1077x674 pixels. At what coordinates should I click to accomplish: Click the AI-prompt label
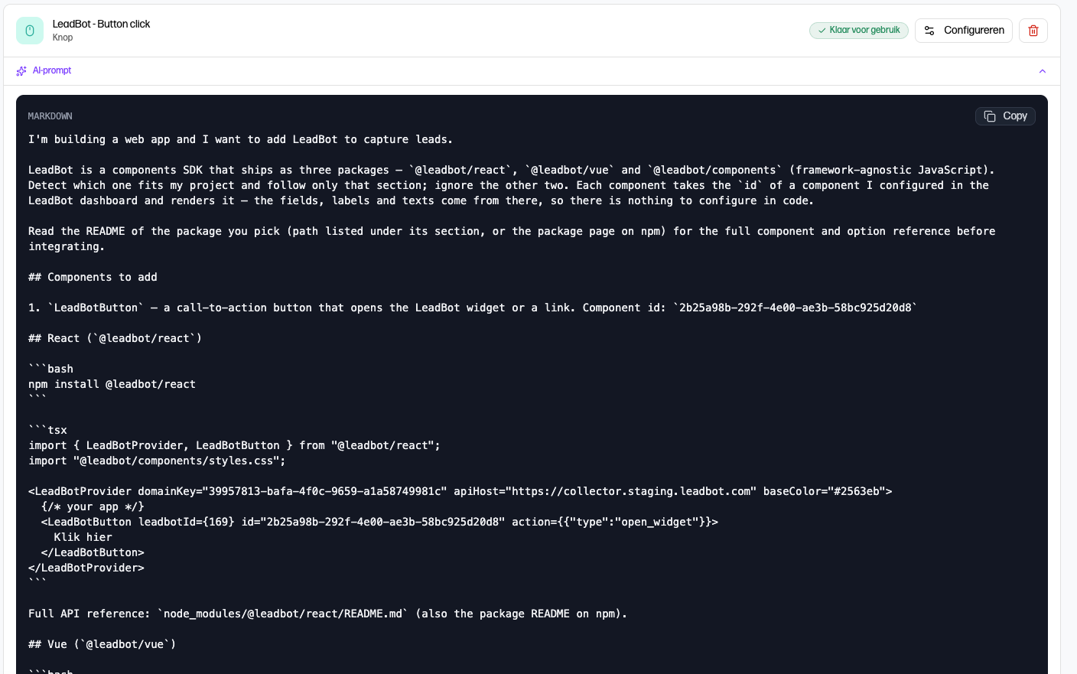(52, 70)
